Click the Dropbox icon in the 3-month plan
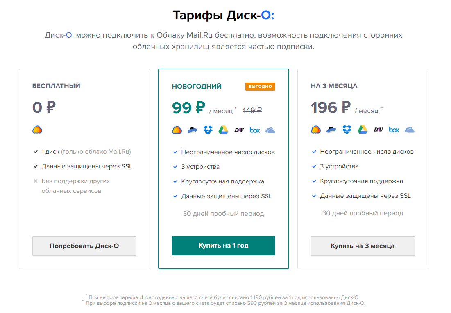The image size is (451, 313). point(347,130)
